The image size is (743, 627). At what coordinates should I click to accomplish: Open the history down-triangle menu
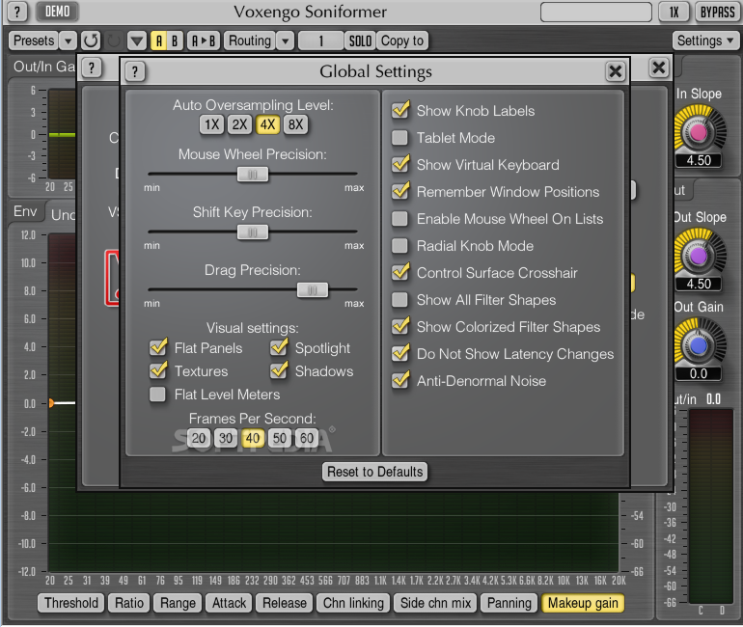point(136,41)
